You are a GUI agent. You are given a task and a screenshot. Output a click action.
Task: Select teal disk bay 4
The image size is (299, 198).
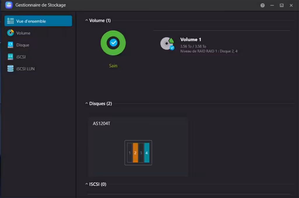147,153
